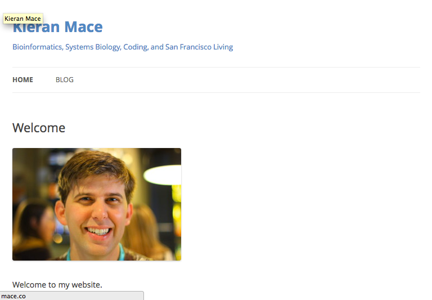Select the tagline beginning Bioinformatics, Systems Biology
Viewport: 432px width, 300px height.
pos(123,47)
